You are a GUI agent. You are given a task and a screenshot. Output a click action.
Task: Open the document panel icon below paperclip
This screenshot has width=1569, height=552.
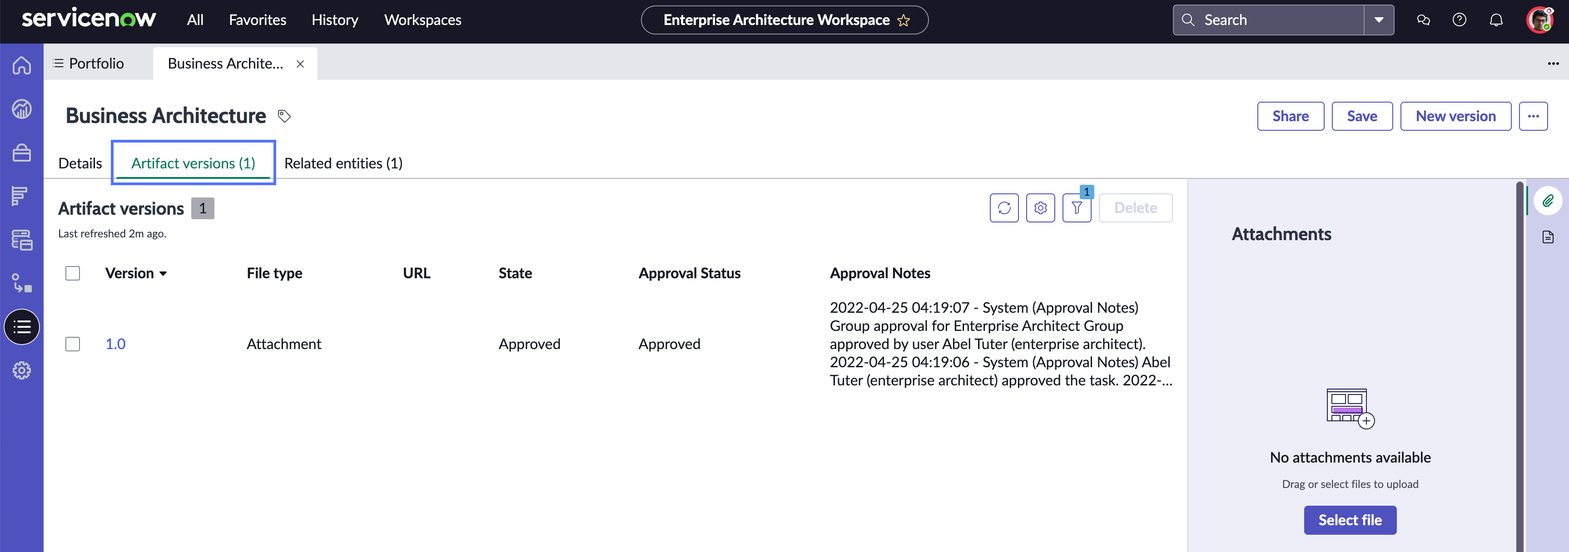click(x=1548, y=237)
